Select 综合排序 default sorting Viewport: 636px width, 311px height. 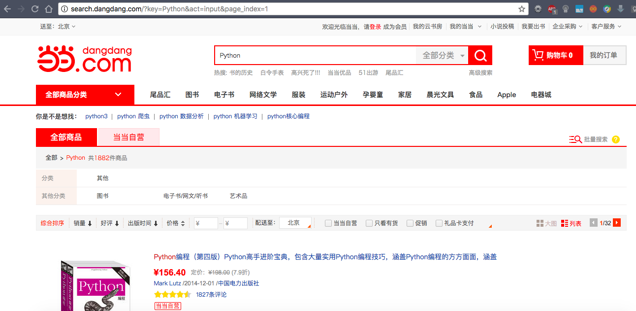(x=52, y=223)
